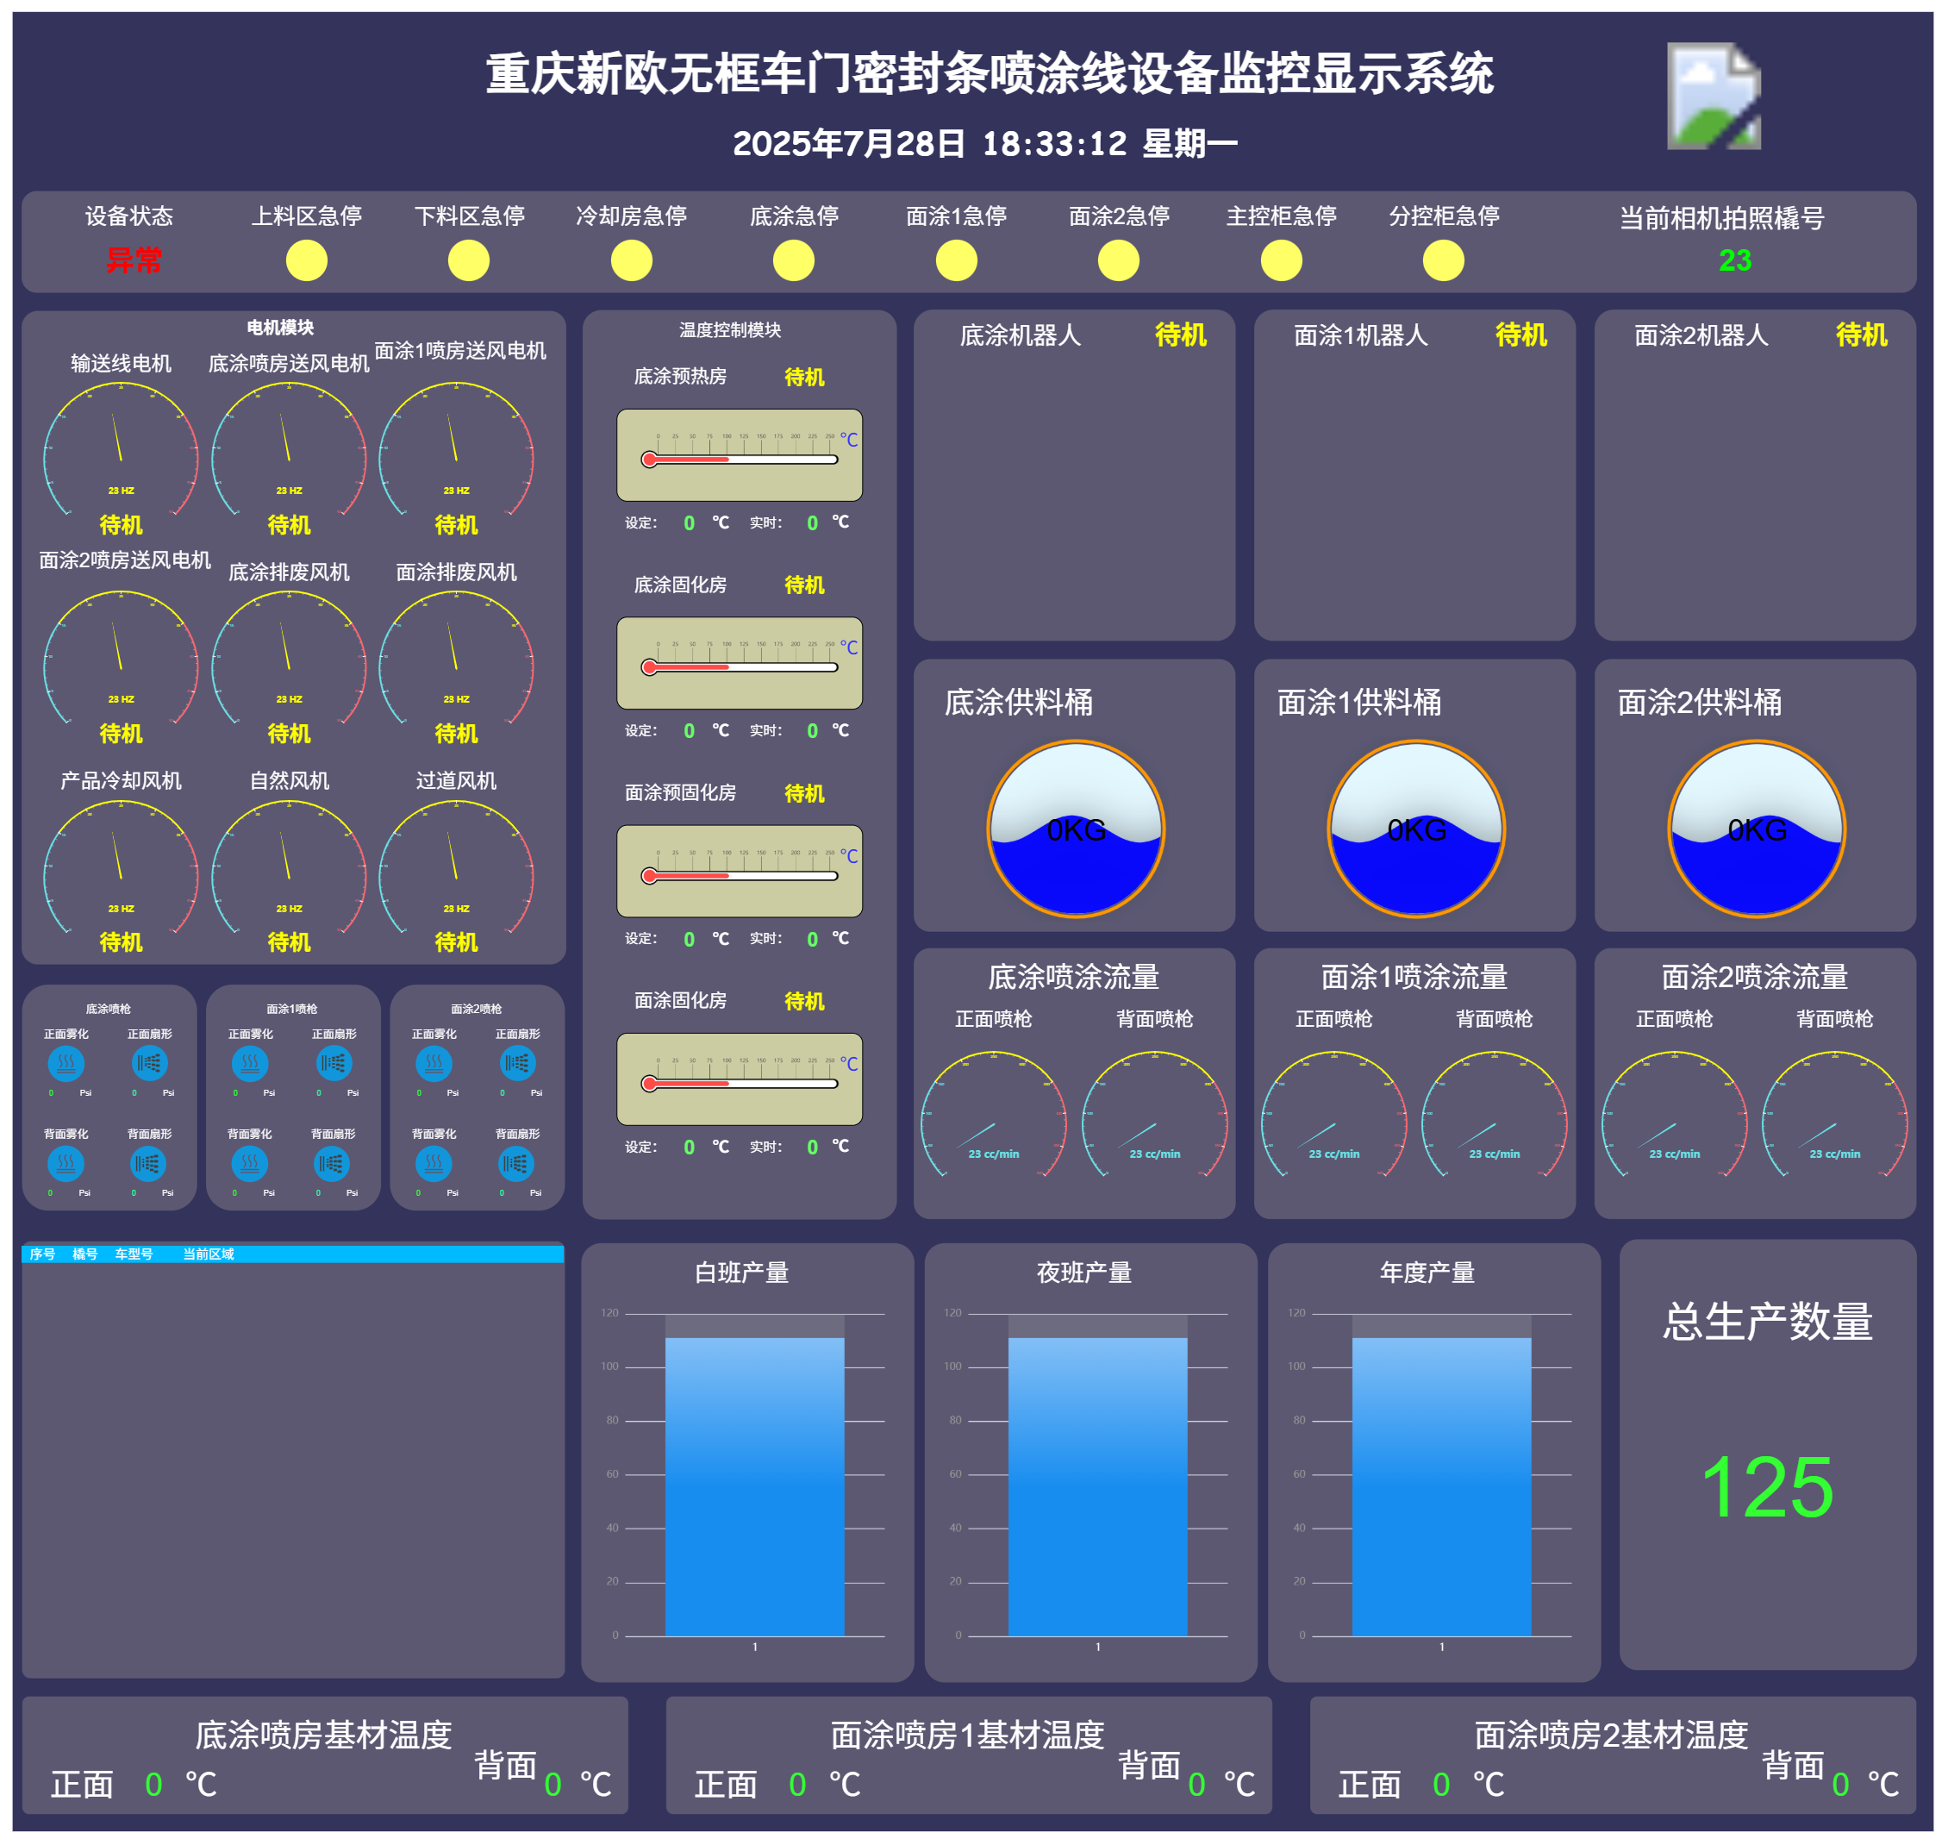Click 面涂1喷枪 背面雾化 icon
Image resolution: width=1948 pixels, height=1845 pixels.
coord(250,1163)
